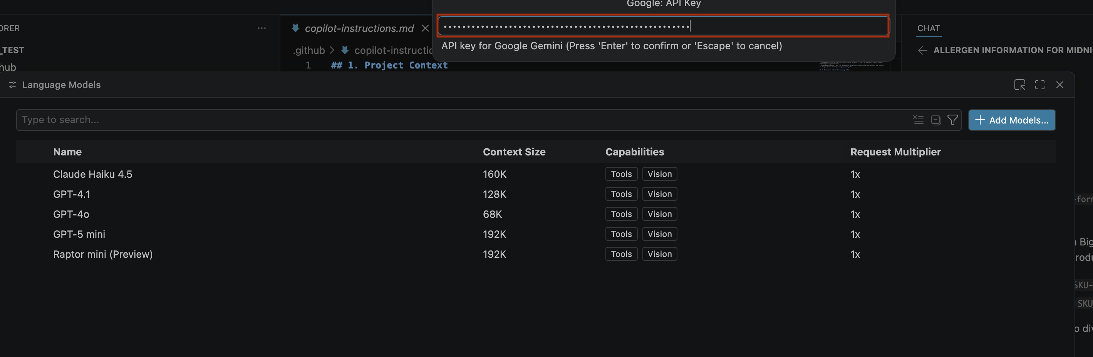1093x357 pixels.
Task: Click the settings sliders icon beside Language Models title
Action: pos(12,85)
